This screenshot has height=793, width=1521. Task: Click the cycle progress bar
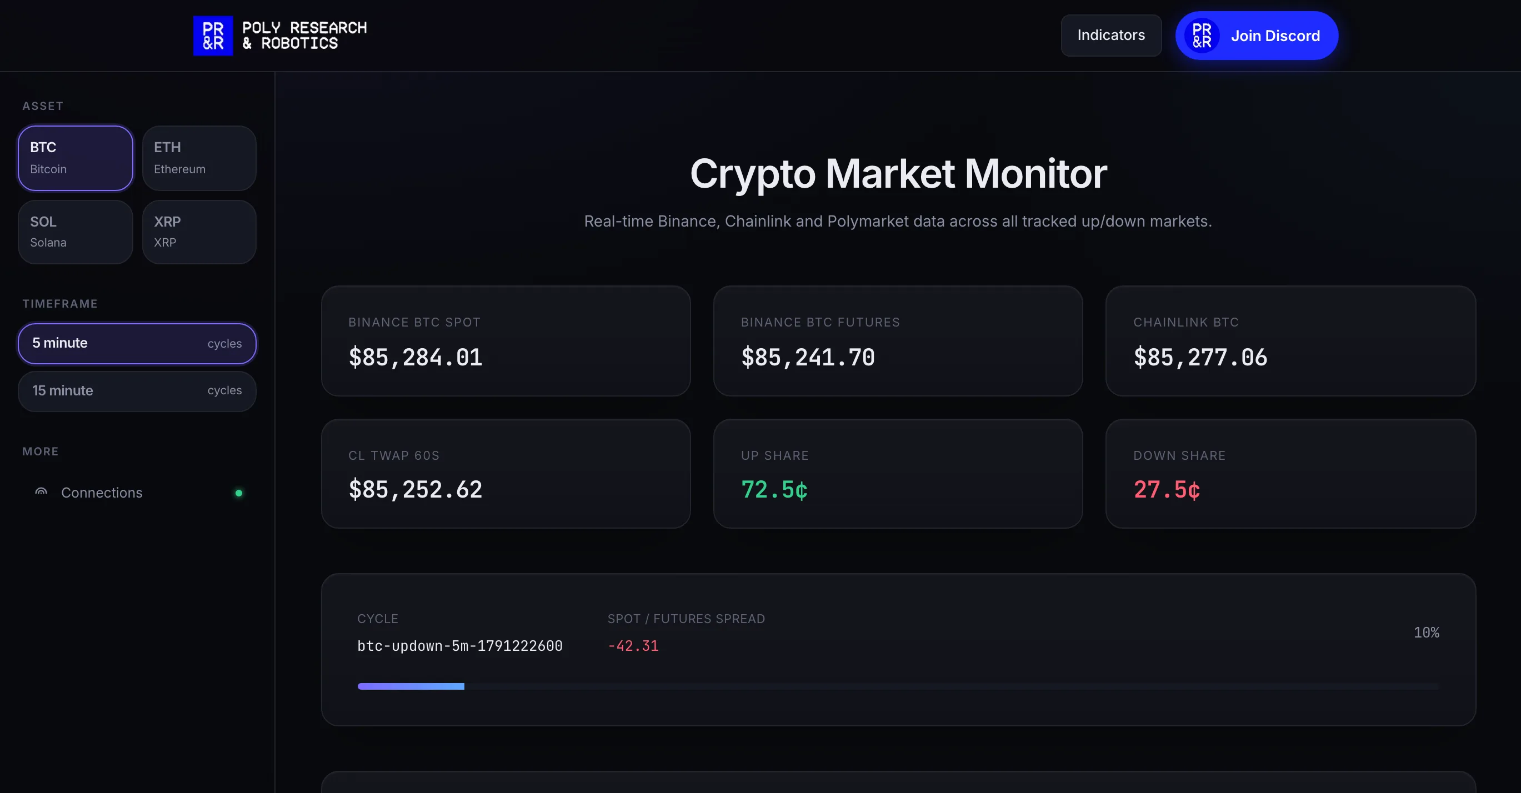click(898, 686)
